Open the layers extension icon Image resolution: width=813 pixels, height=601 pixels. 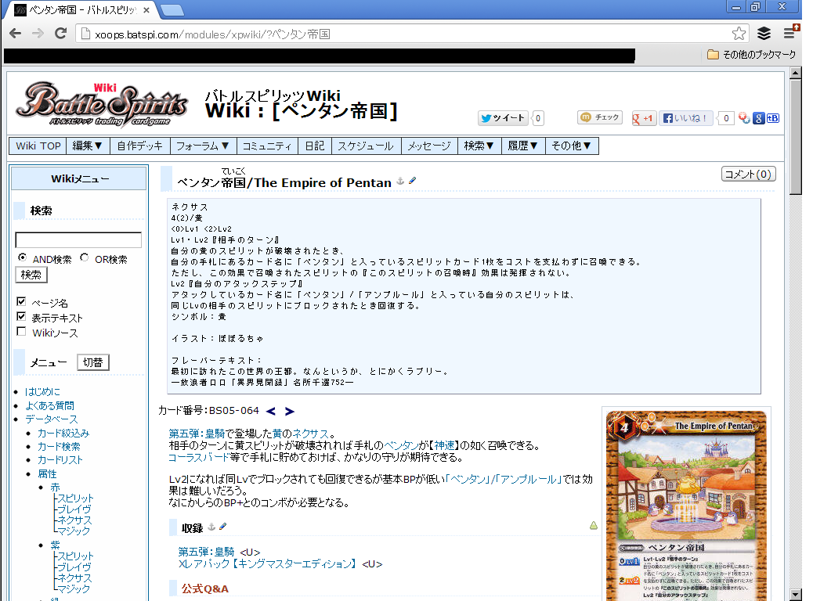coord(764,34)
